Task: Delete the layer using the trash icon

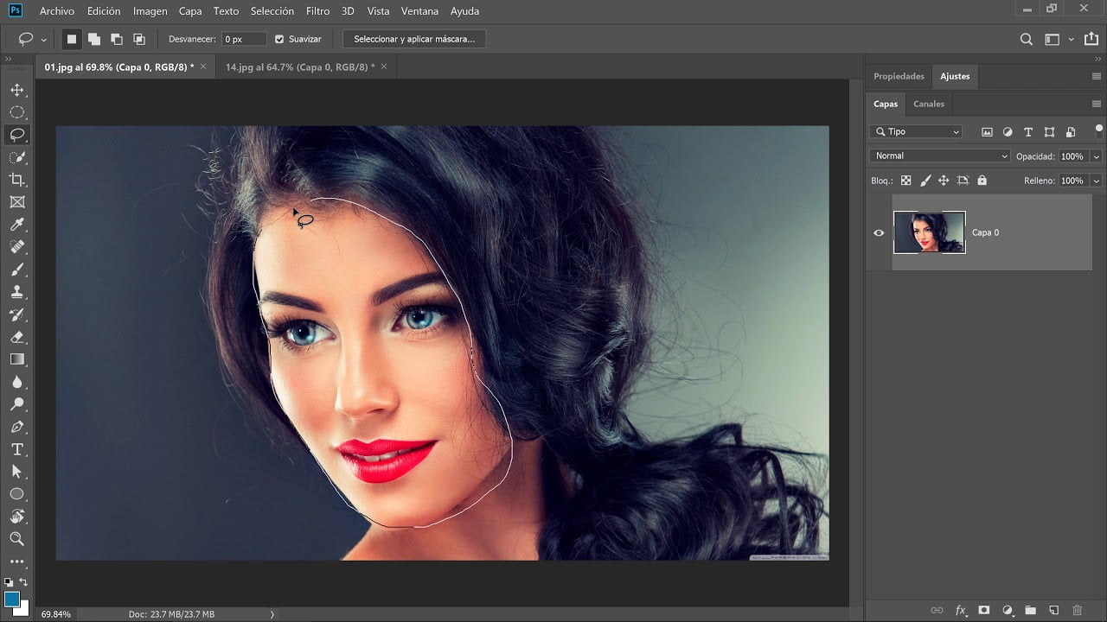Action: coord(1078,609)
